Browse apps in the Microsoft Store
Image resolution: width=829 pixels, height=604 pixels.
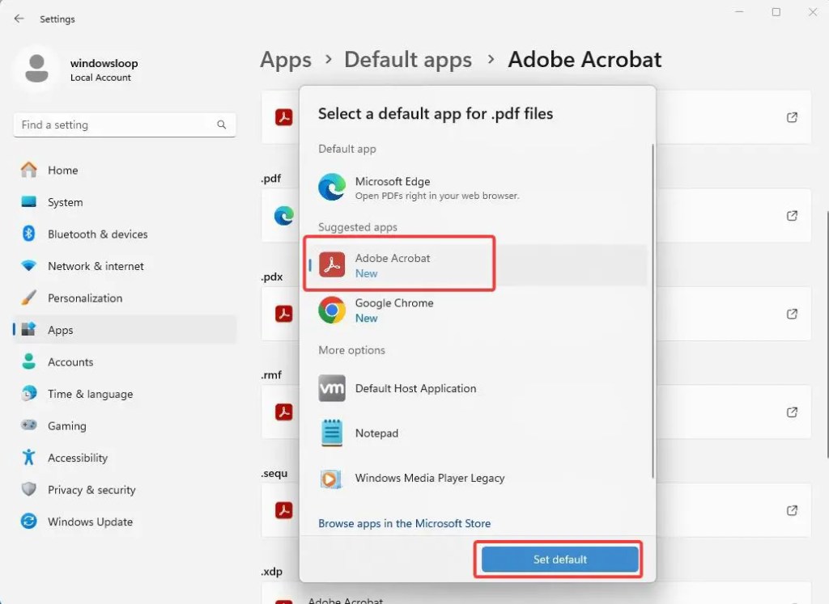click(x=404, y=523)
